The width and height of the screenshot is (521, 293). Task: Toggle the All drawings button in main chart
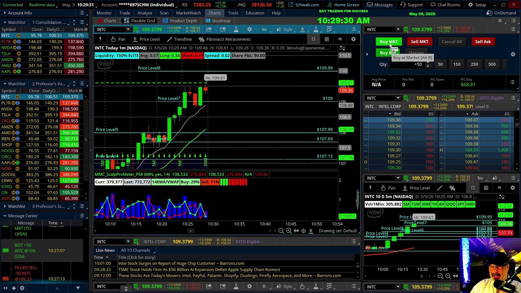(340, 39)
